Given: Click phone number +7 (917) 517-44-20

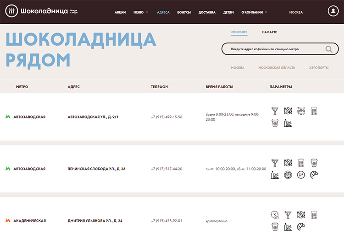Looking at the screenshot, I should [x=166, y=169].
